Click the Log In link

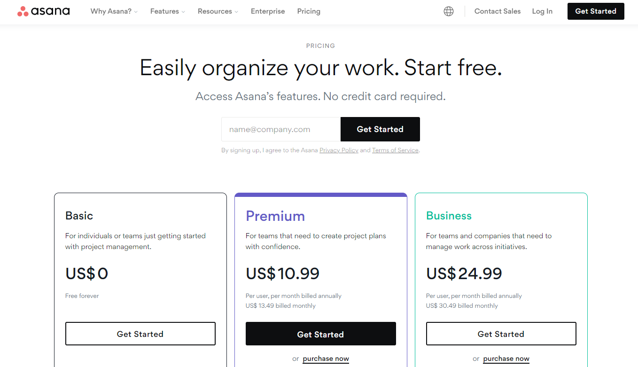point(542,11)
